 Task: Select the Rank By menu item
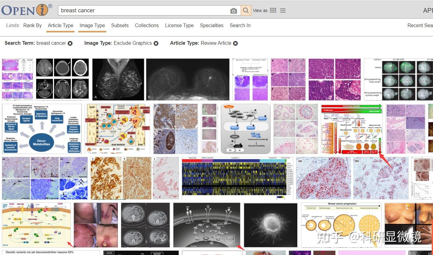pos(32,26)
